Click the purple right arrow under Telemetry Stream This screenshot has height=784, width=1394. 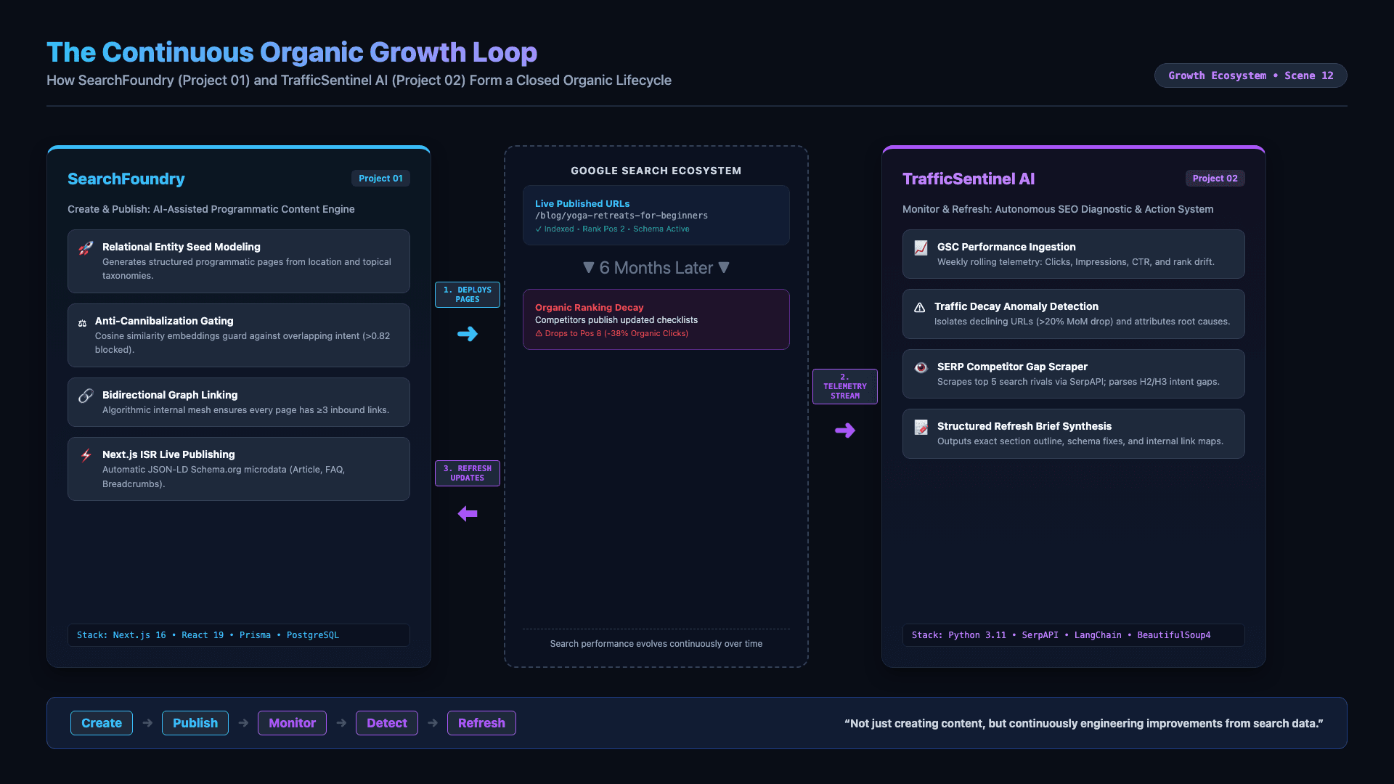tap(845, 430)
